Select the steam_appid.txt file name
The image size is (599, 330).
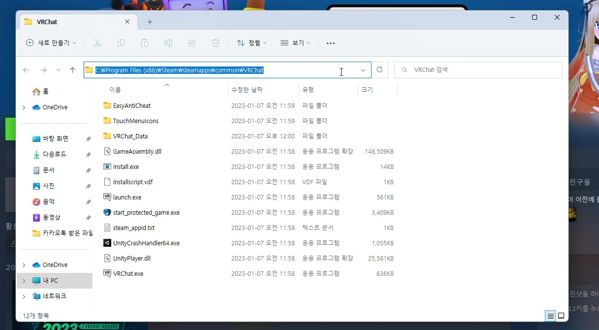point(134,228)
